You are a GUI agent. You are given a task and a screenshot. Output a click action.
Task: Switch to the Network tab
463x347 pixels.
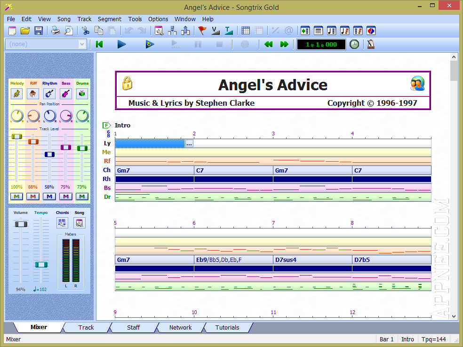click(x=180, y=328)
